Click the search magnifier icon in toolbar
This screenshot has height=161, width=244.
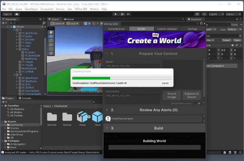coord(204,14)
